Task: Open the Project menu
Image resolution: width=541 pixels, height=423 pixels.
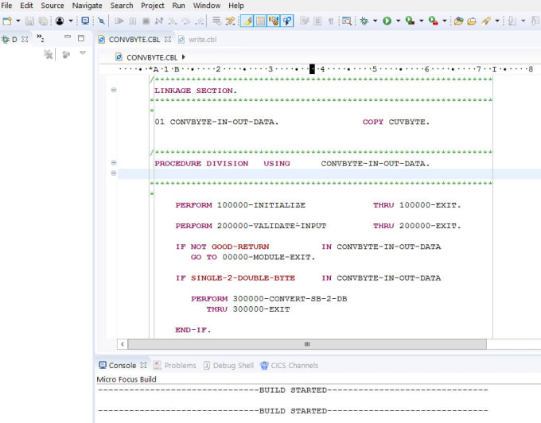Action: [x=153, y=6]
